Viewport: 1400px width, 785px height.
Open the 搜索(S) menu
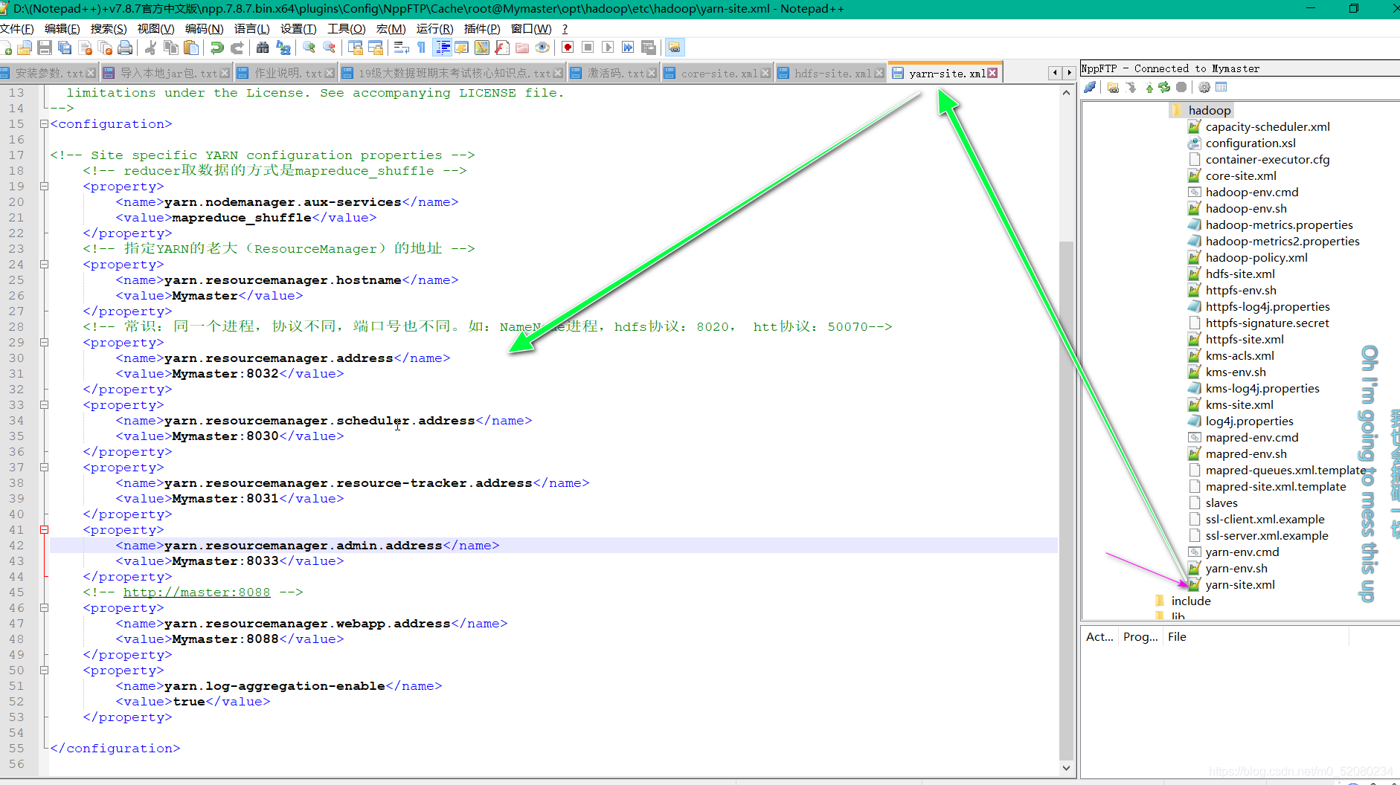point(109,28)
